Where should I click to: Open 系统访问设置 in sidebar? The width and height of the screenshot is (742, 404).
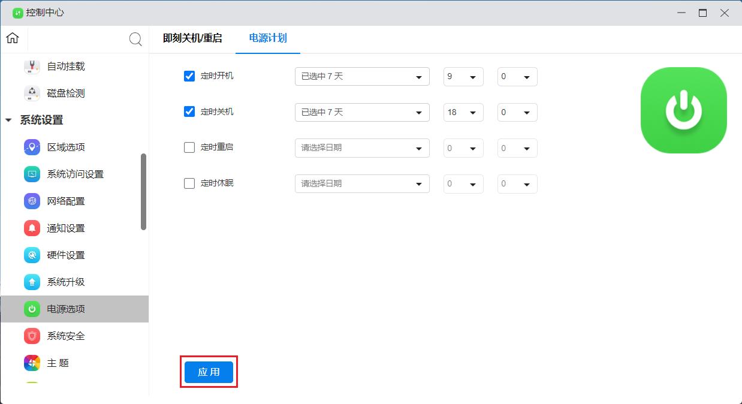pyautogui.click(x=75, y=174)
